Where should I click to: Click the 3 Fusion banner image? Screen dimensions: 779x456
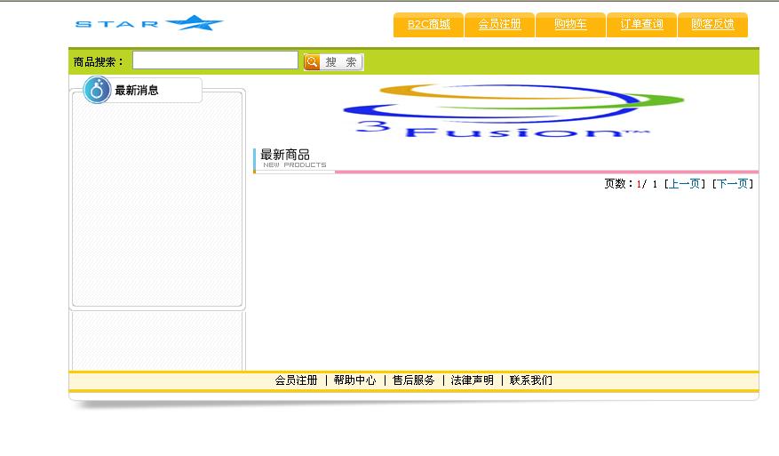[x=513, y=110]
